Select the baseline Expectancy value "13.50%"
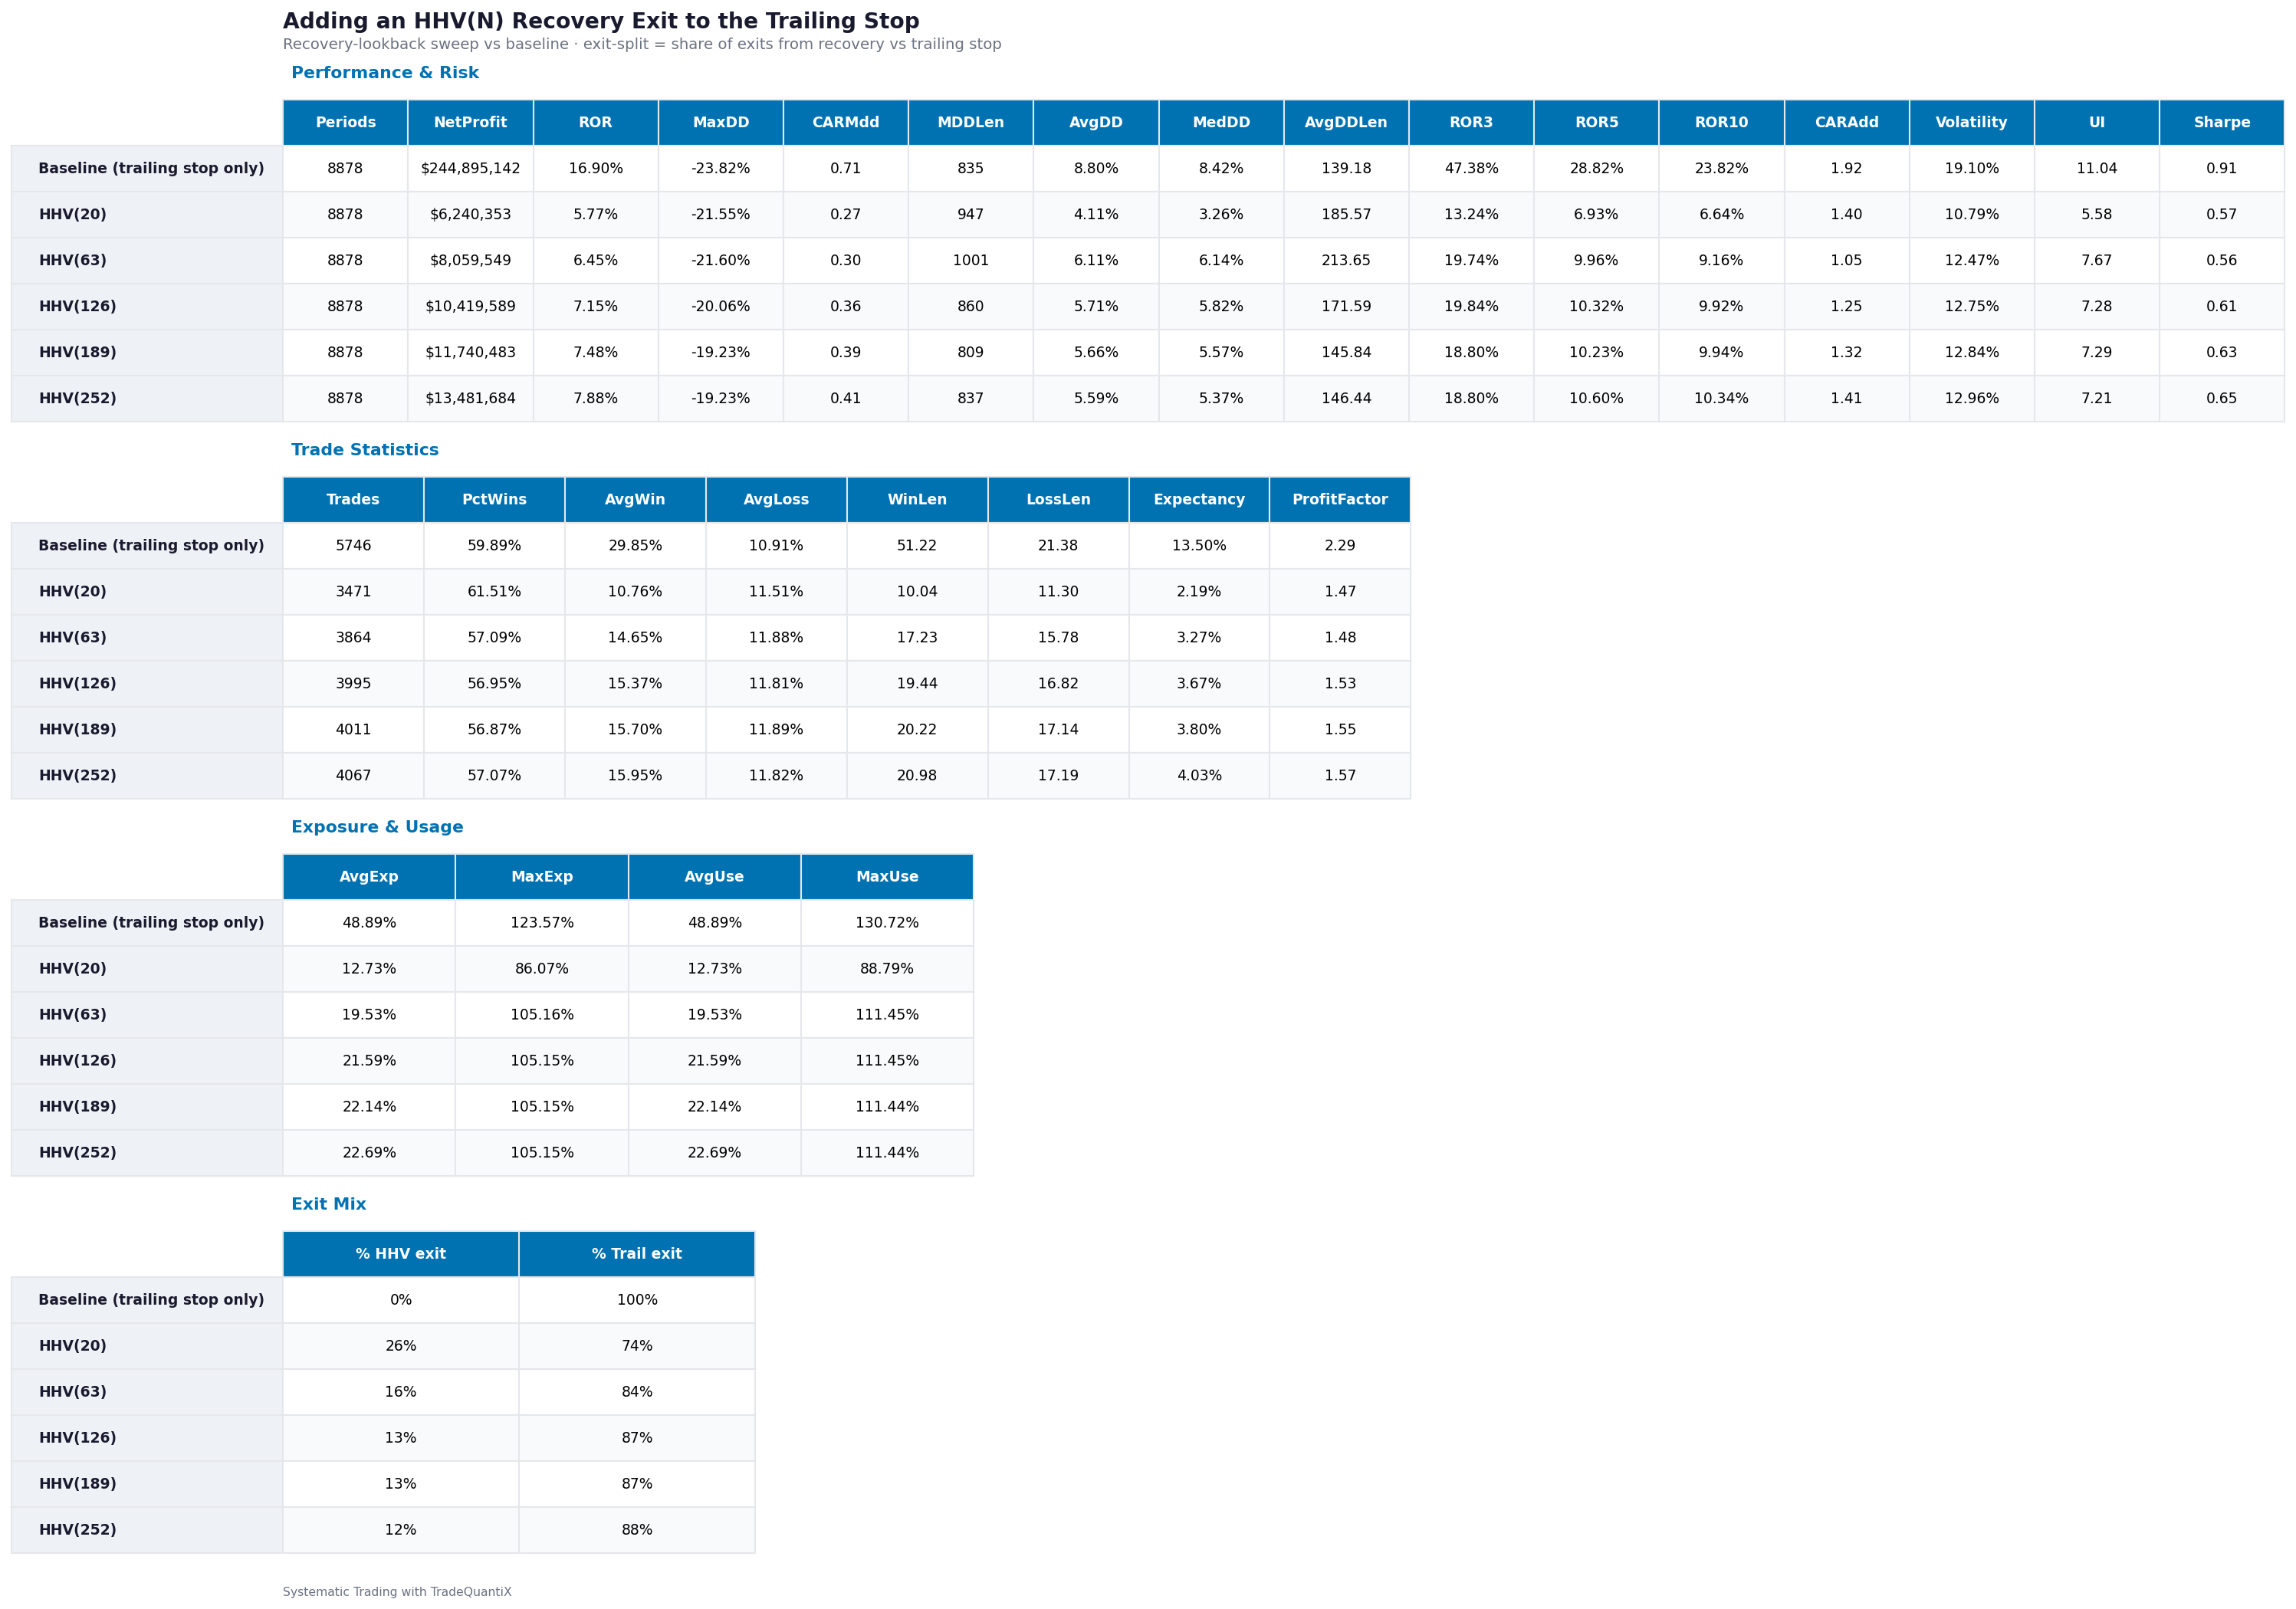This screenshot has height=1609, width=2296. tap(1199, 546)
